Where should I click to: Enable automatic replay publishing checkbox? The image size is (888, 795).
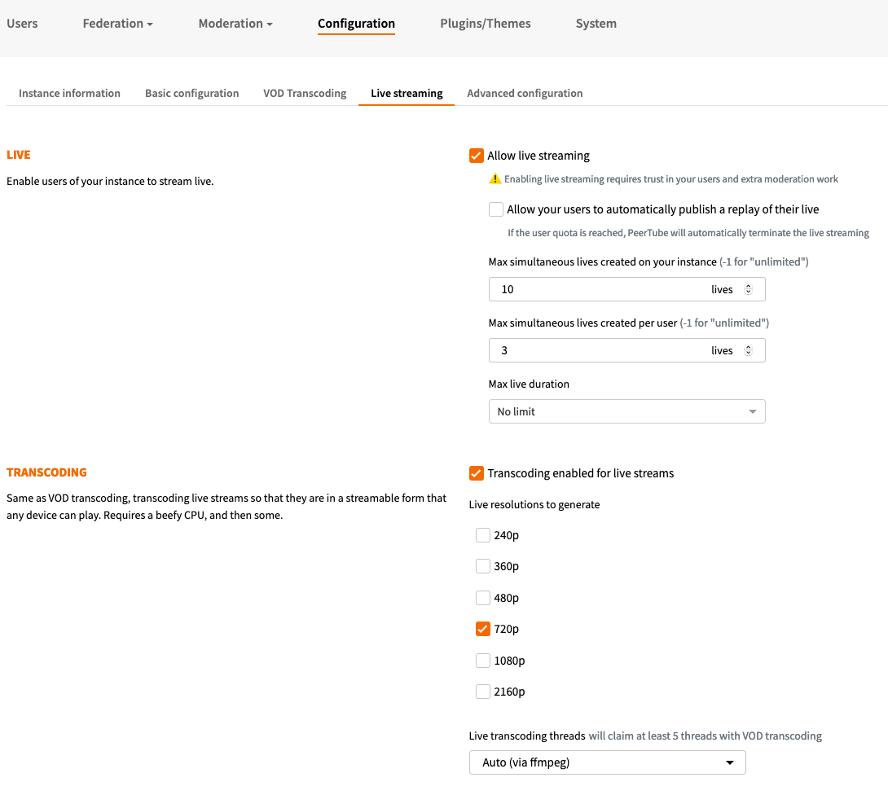(x=496, y=209)
